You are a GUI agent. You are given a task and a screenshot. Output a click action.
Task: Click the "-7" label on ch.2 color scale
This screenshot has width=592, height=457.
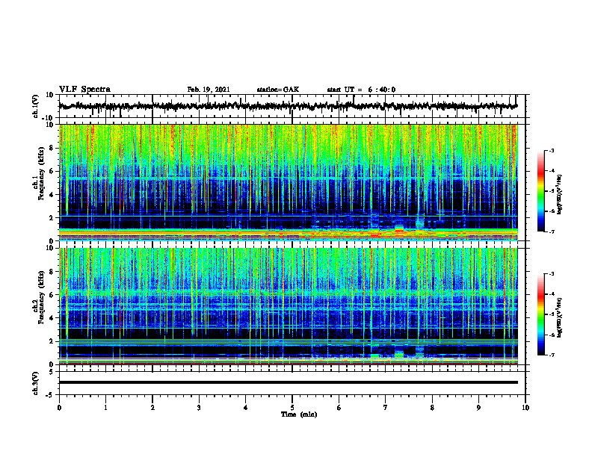coord(551,355)
